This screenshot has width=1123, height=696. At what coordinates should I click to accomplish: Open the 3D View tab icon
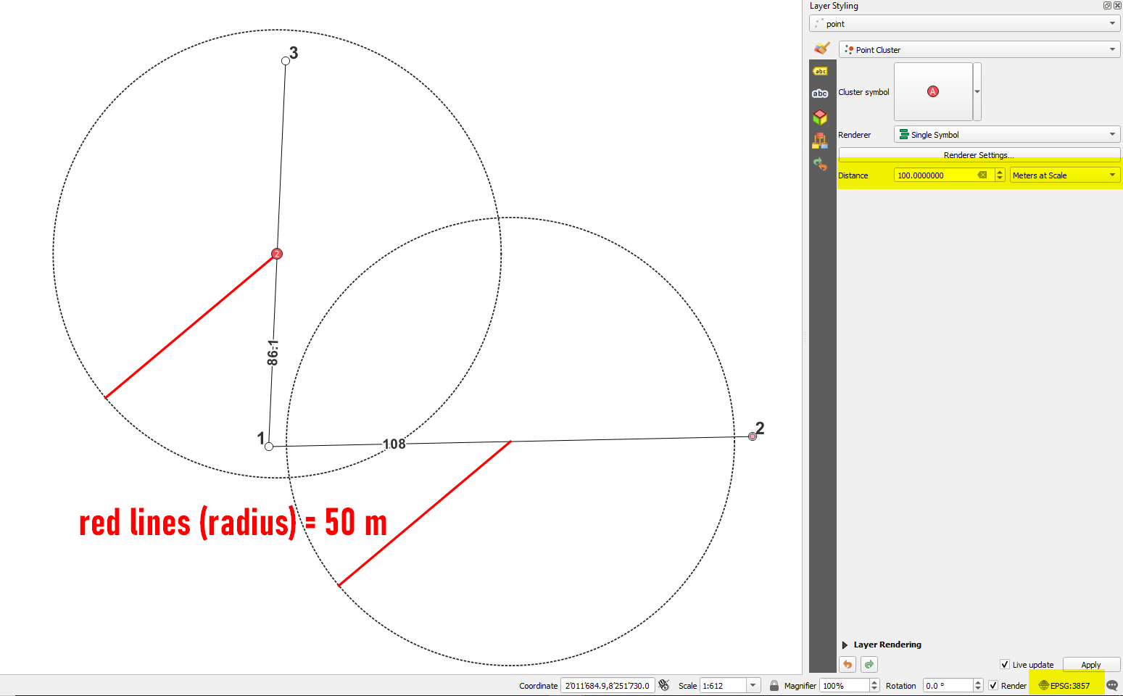click(x=820, y=117)
